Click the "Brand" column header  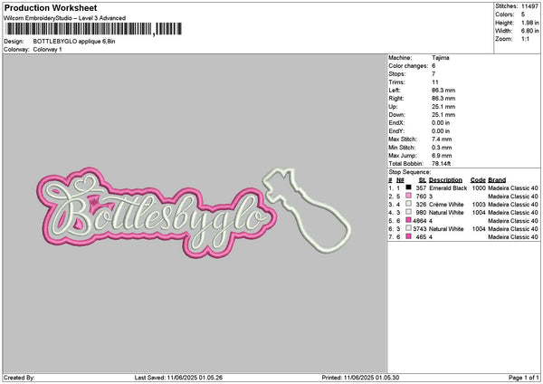click(497, 180)
